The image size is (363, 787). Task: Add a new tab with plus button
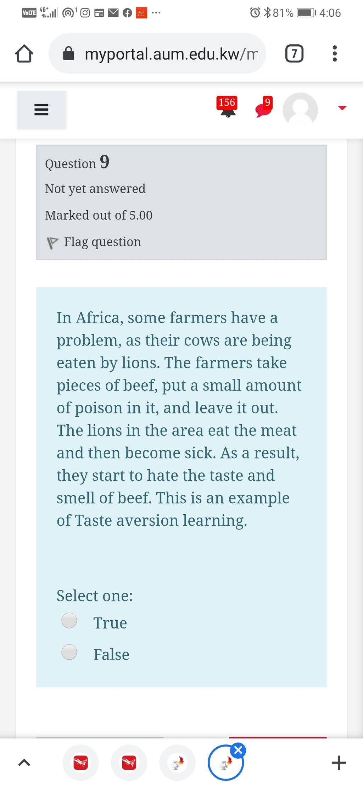coord(339,763)
